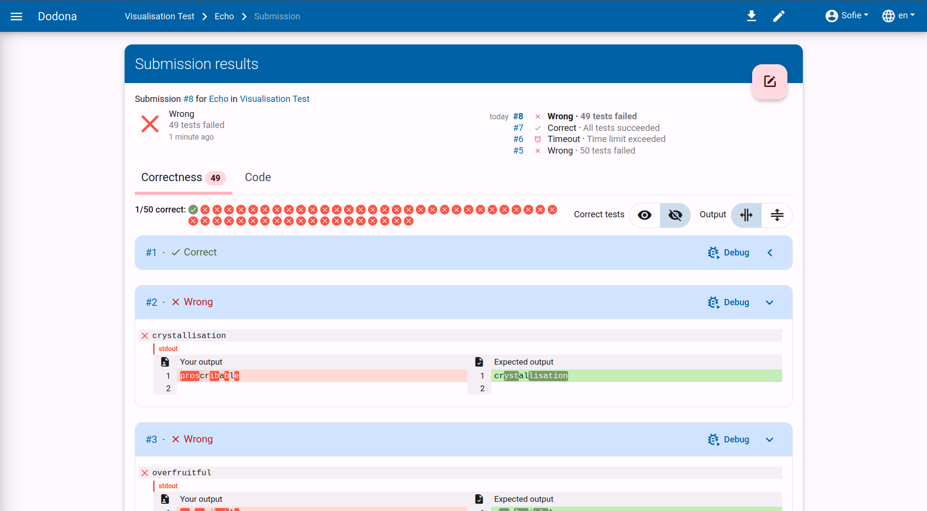The height and width of the screenshot is (511, 927).
Task: Click the large red Wrong status cross
Action: 150,124
